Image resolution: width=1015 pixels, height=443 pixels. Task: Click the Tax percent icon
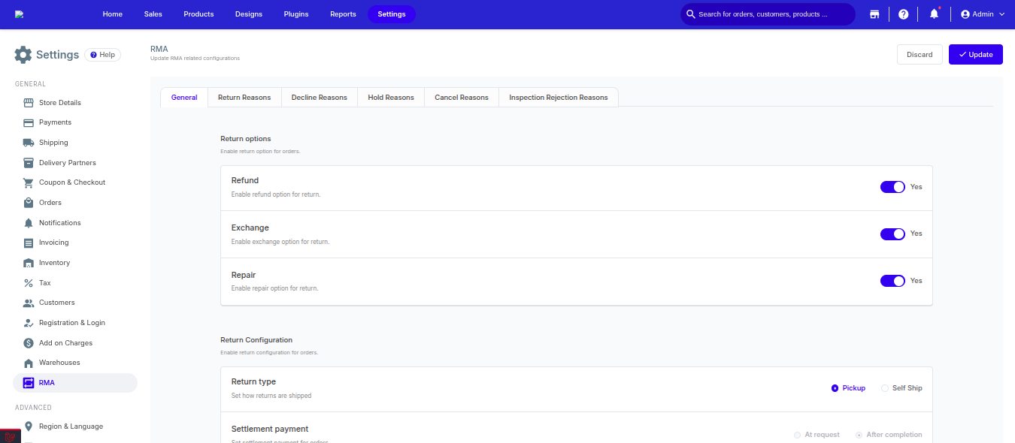pyautogui.click(x=29, y=283)
